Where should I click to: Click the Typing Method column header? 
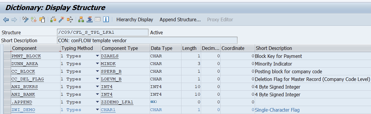tap(80, 48)
